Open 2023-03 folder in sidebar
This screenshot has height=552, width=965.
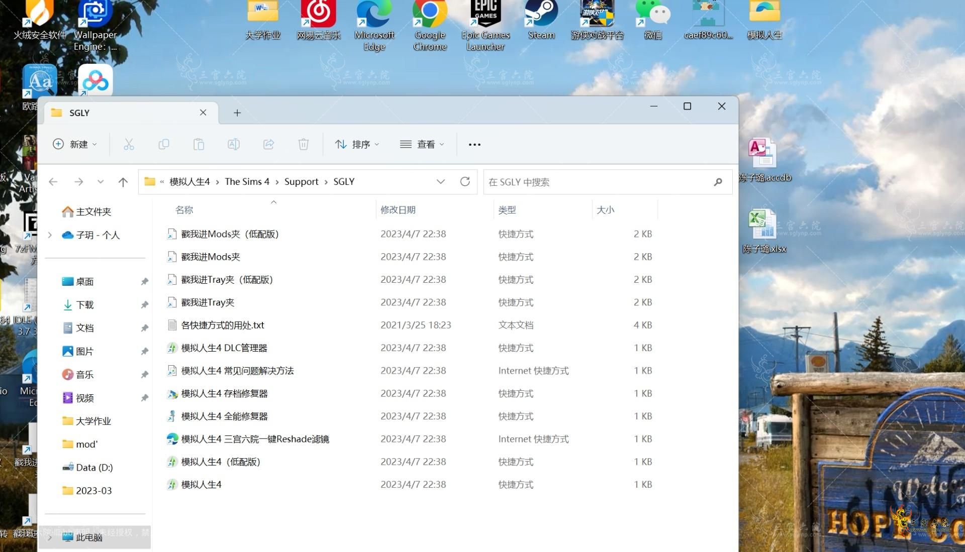[x=87, y=490]
